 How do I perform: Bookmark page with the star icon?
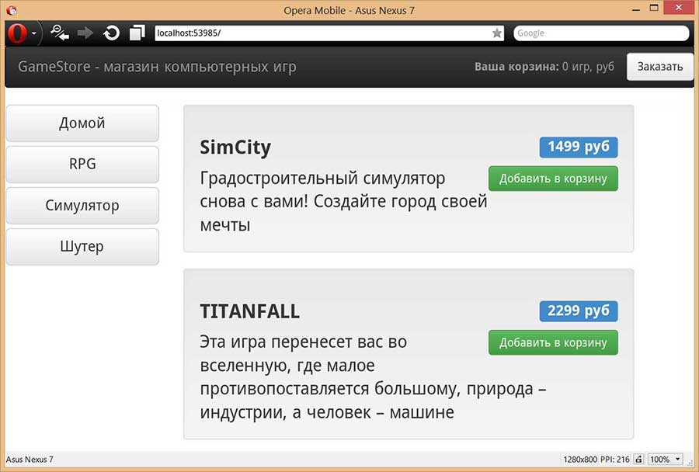[496, 33]
